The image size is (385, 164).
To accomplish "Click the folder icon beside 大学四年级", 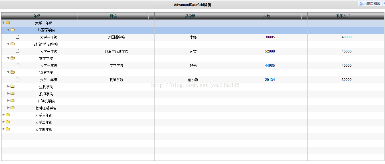I will pos(8,129).
